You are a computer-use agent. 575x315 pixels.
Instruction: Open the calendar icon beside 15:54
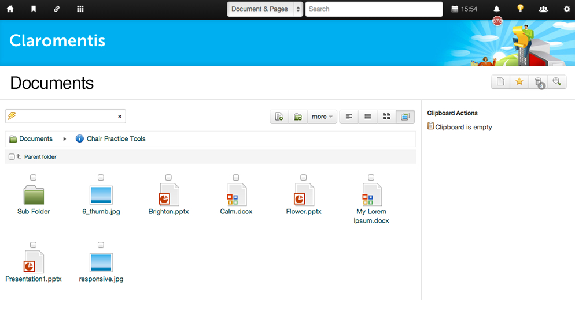455,9
